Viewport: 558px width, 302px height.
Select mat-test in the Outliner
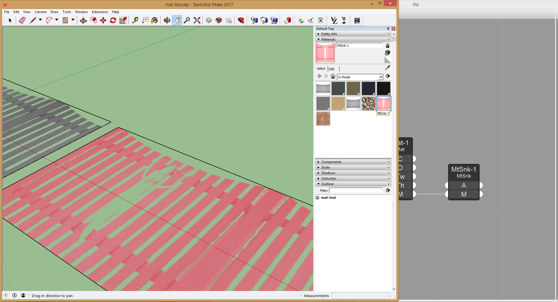[x=328, y=198]
